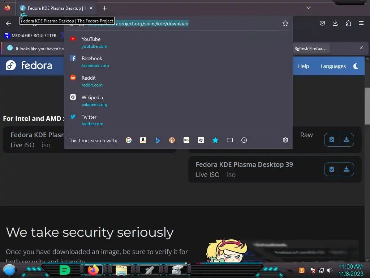Open Firefox application menu
Screen dimensions: 370x278
[x=361, y=23]
